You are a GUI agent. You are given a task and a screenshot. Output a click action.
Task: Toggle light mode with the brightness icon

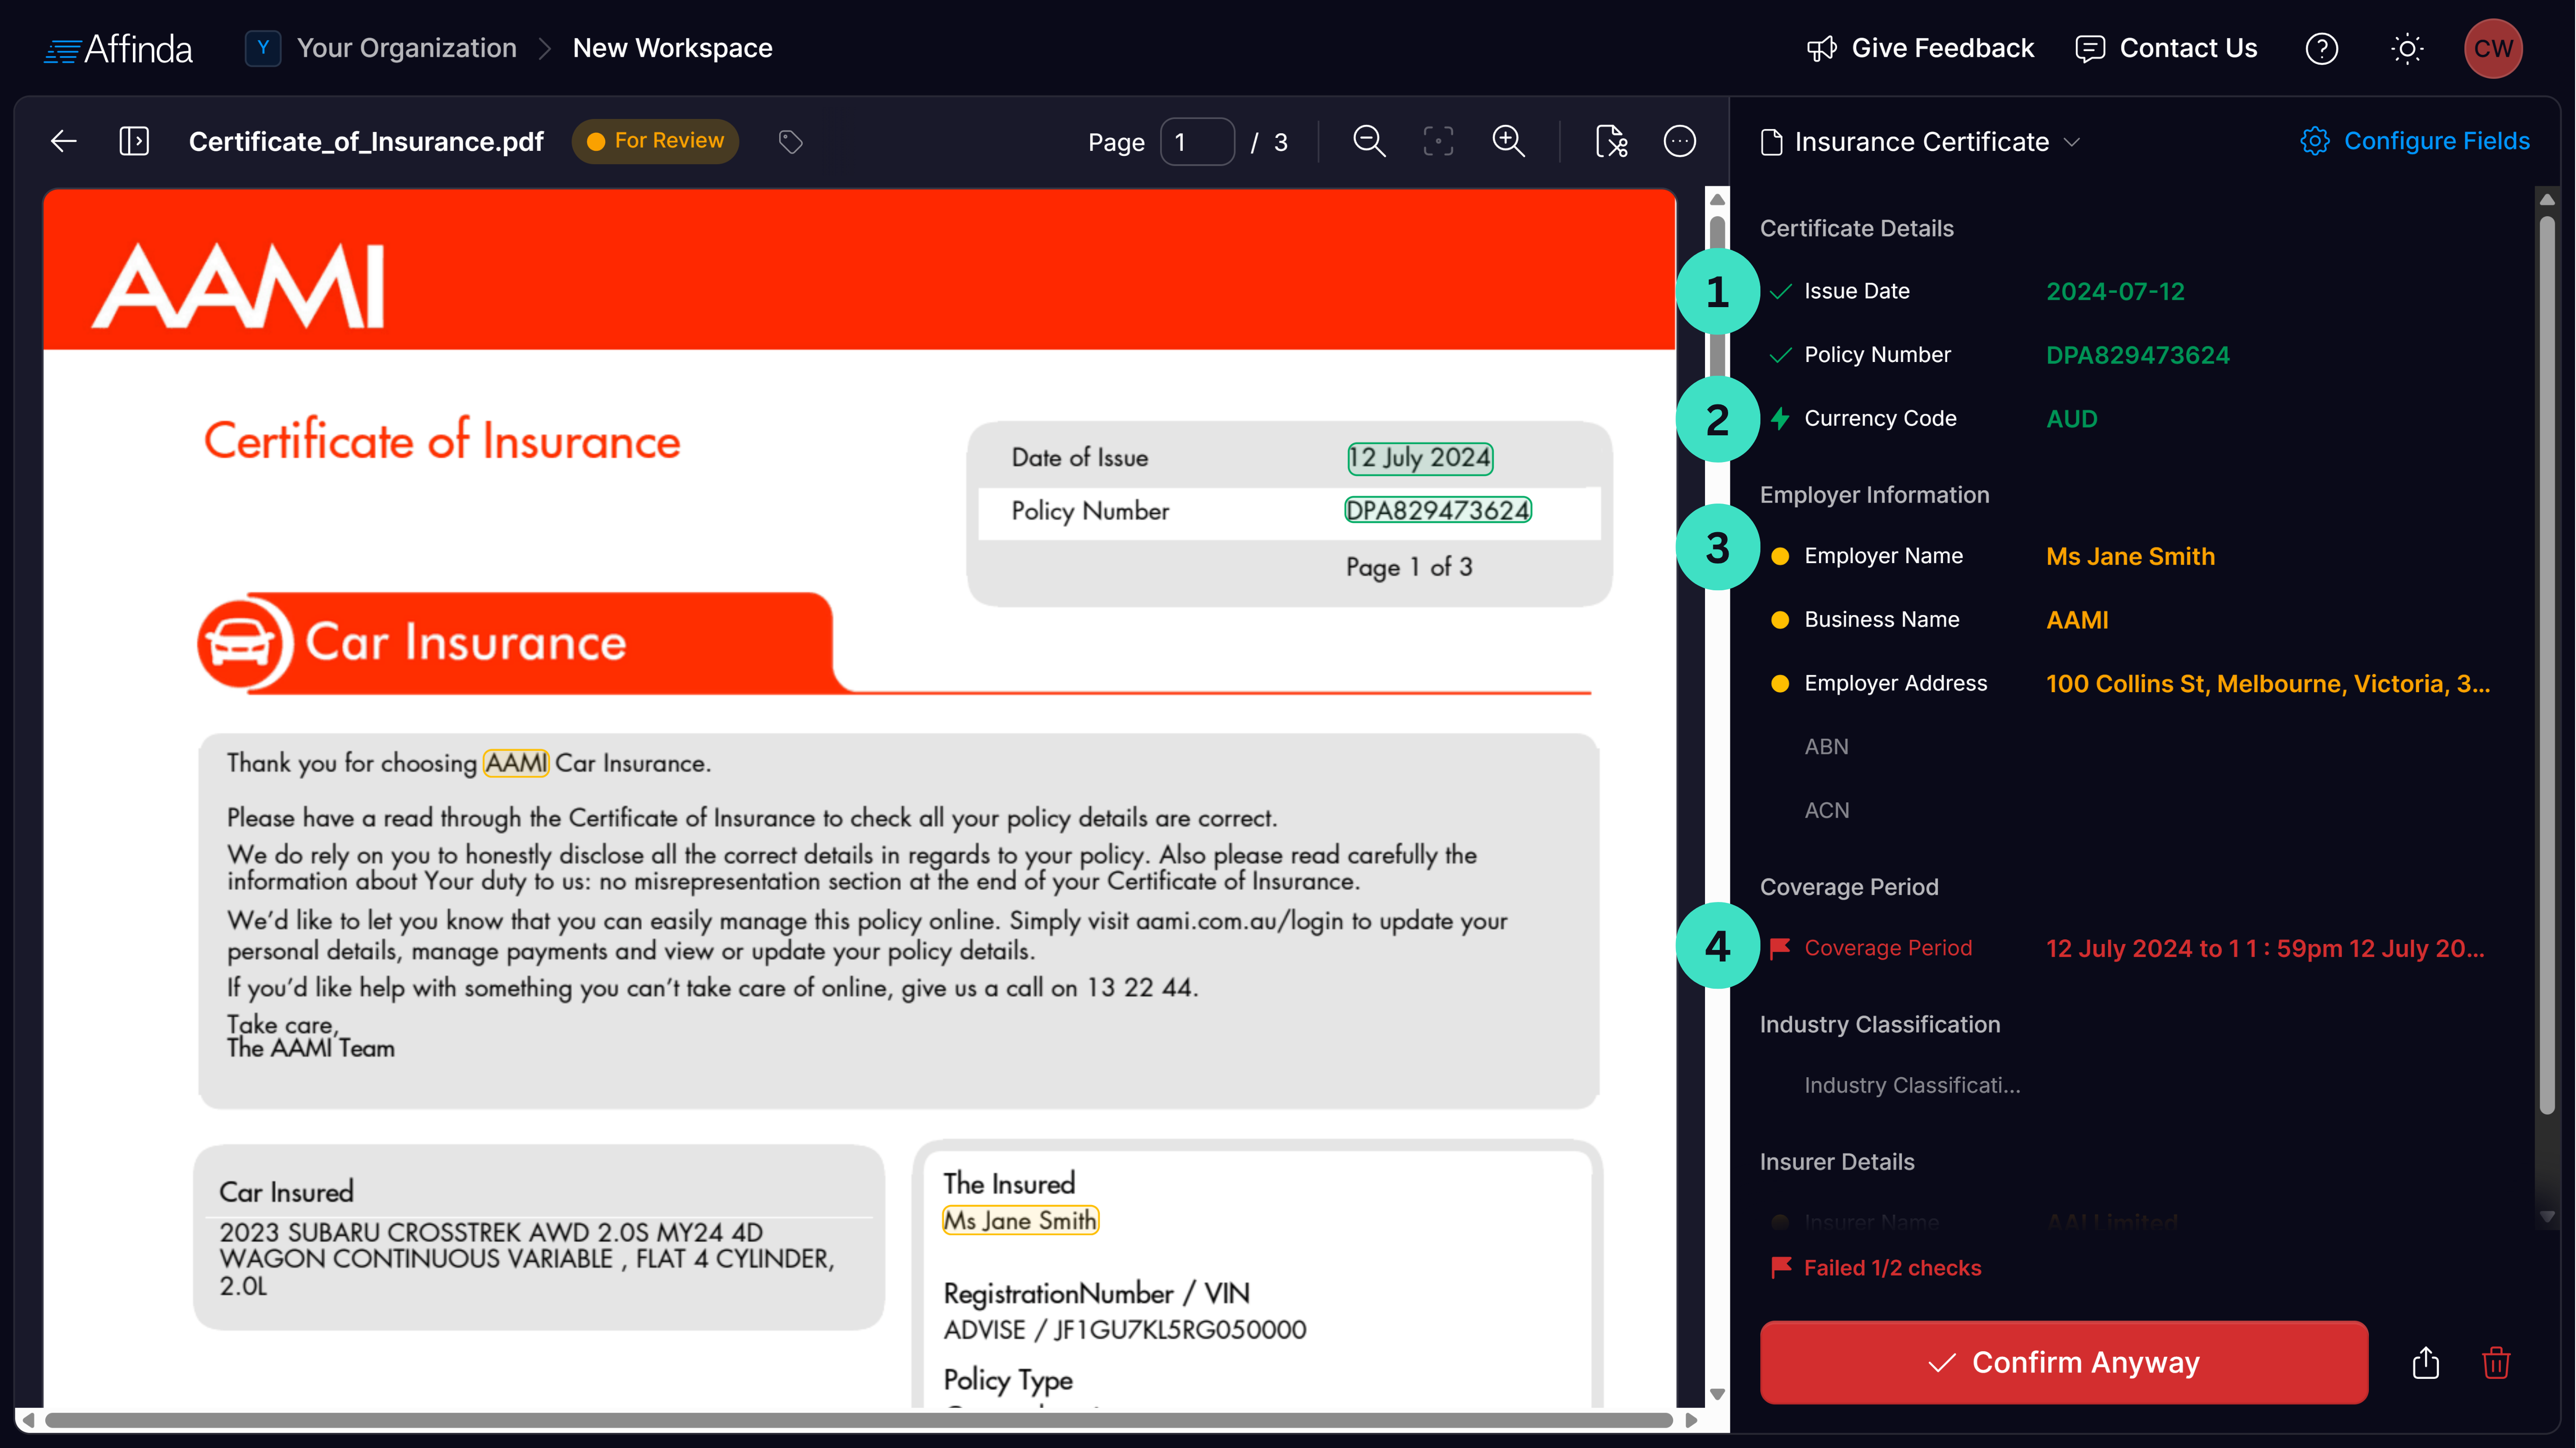pos(2407,48)
